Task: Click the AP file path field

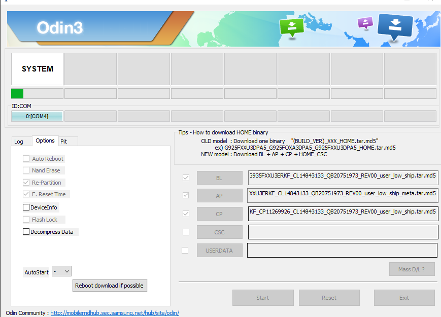Action: coord(343,195)
